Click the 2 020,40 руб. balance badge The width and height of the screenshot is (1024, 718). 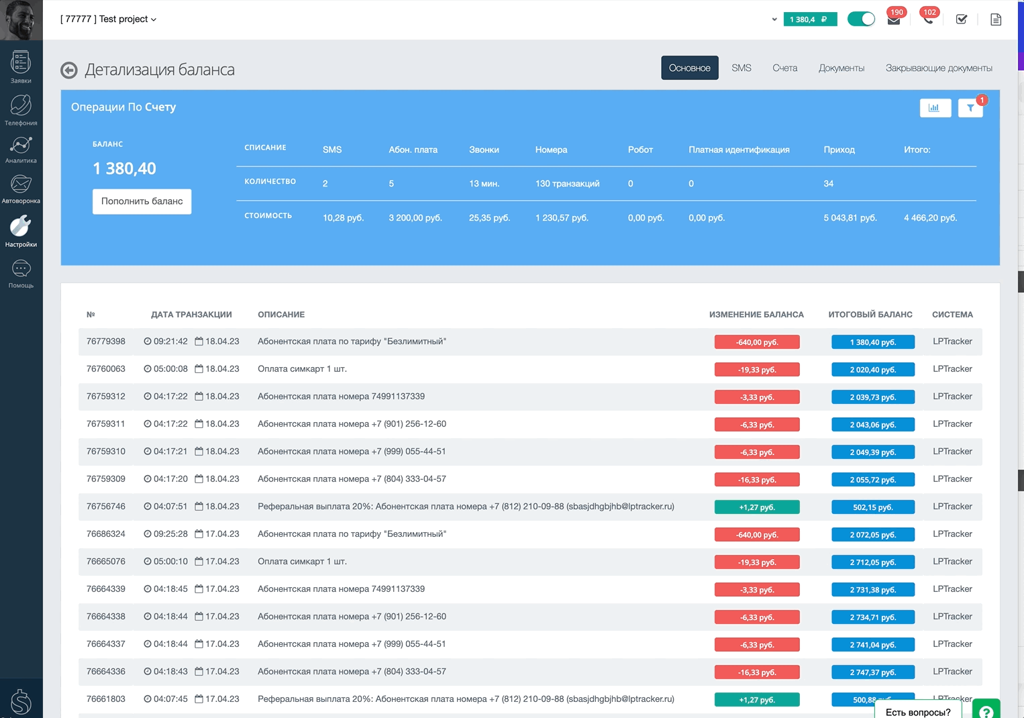(873, 370)
